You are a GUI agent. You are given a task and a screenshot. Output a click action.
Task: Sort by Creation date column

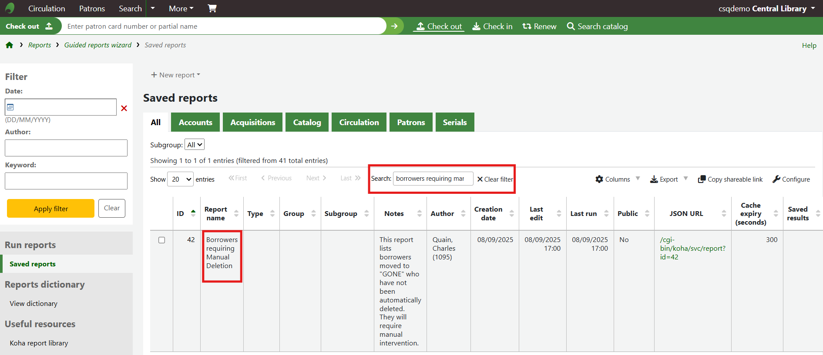pos(494,213)
